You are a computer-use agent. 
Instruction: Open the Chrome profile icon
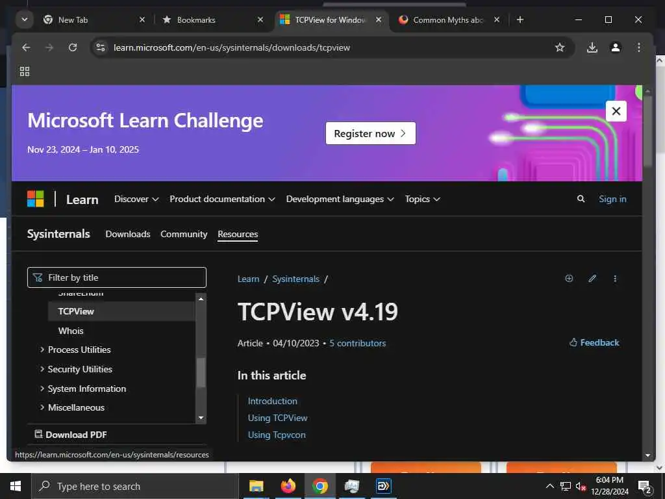tap(616, 47)
